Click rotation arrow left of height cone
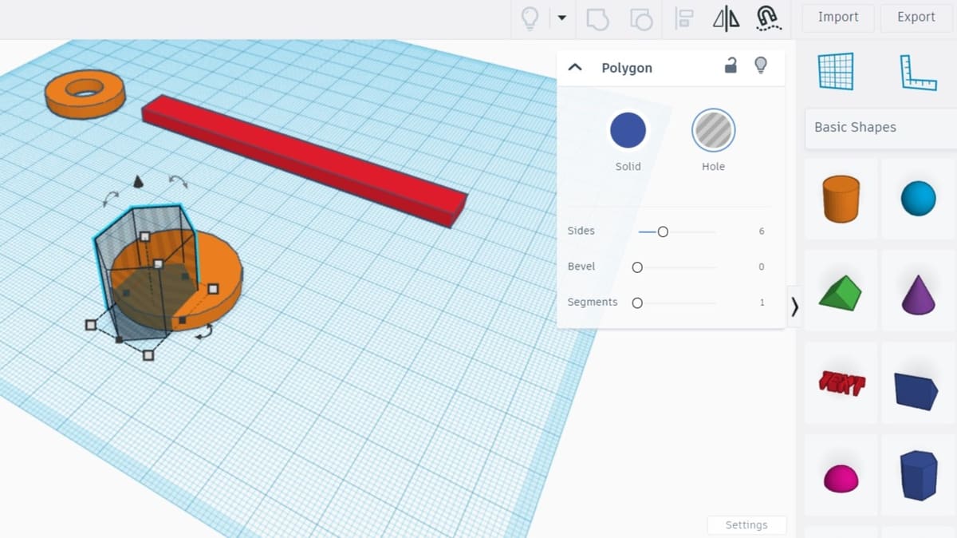 pos(112,198)
